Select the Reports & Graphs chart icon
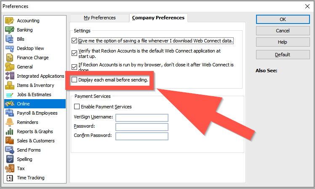Image resolution: width=315 pixels, height=189 pixels. [9, 131]
